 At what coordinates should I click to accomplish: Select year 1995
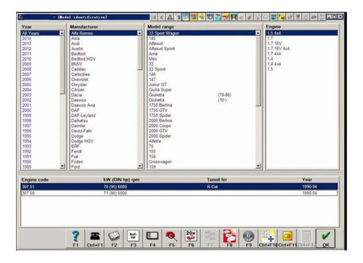(40, 136)
